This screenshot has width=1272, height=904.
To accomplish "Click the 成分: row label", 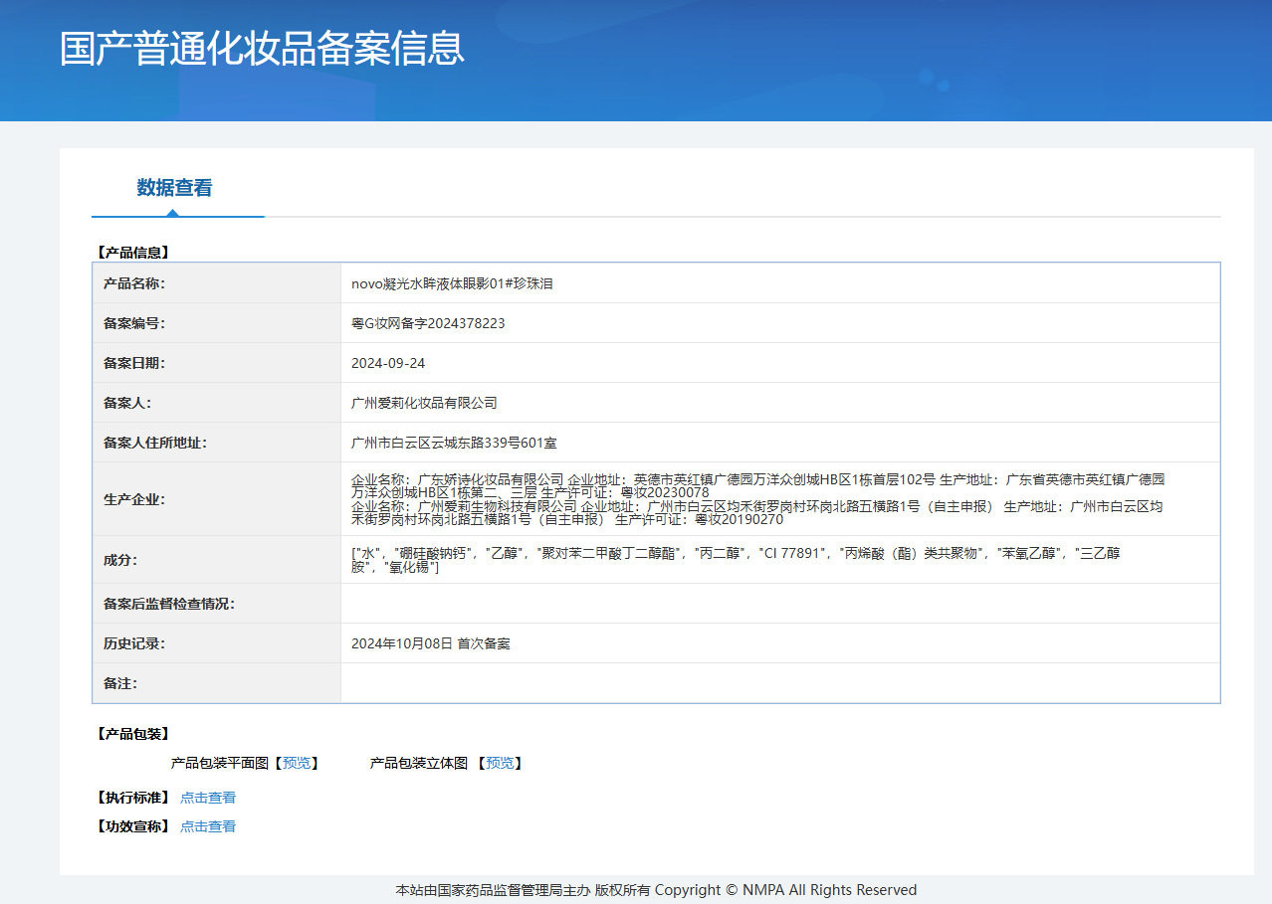I will [x=120, y=560].
